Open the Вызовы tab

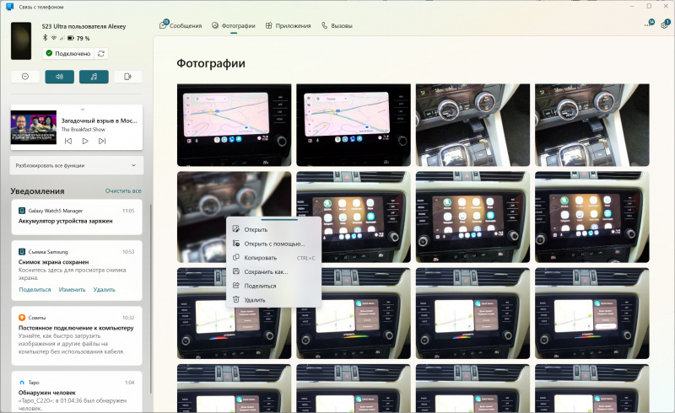click(x=336, y=26)
